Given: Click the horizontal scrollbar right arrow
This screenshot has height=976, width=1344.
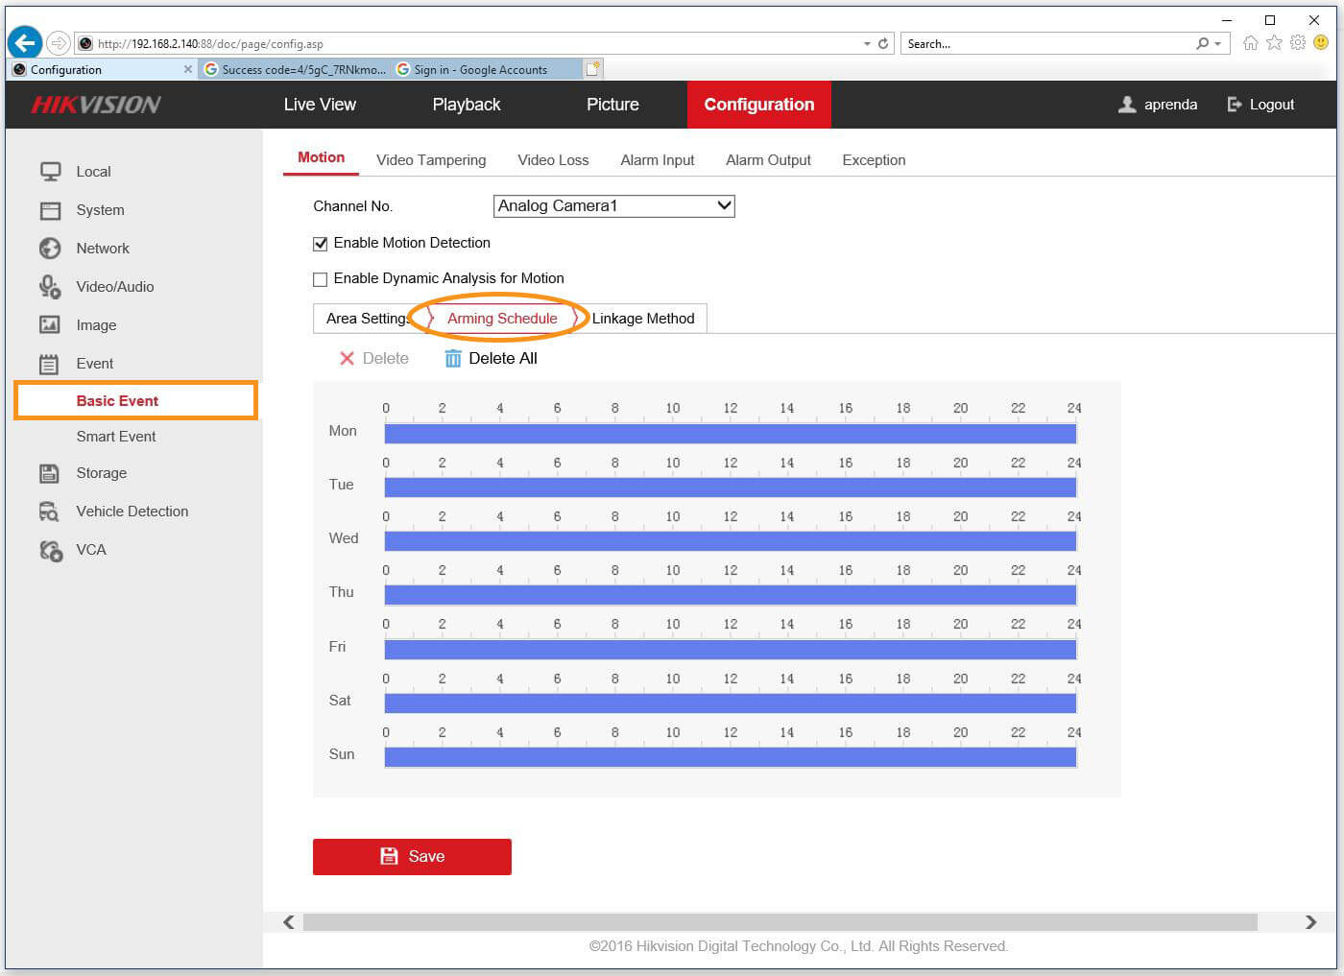Looking at the screenshot, I should pyautogui.click(x=1310, y=922).
